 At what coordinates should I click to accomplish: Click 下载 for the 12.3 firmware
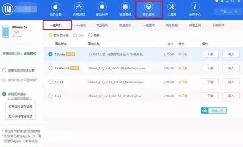pos(210,96)
